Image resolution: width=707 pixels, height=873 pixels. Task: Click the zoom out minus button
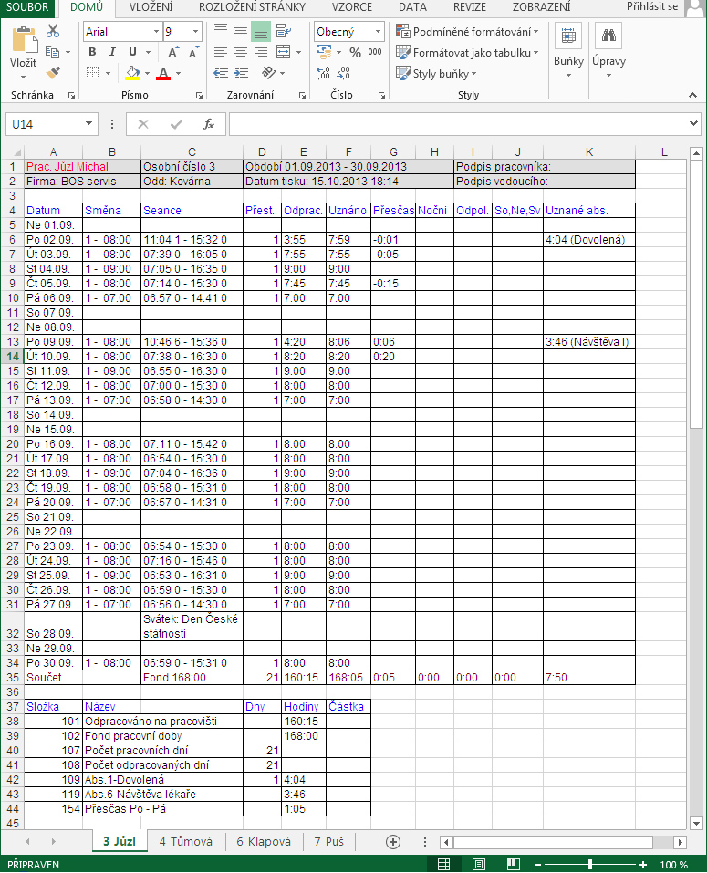(x=538, y=865)
